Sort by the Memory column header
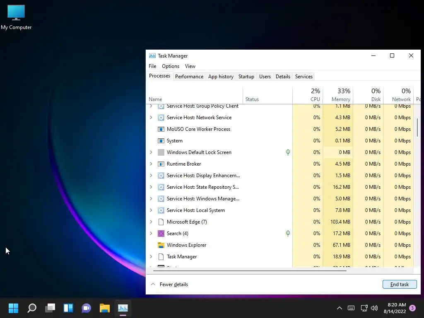 338,95
